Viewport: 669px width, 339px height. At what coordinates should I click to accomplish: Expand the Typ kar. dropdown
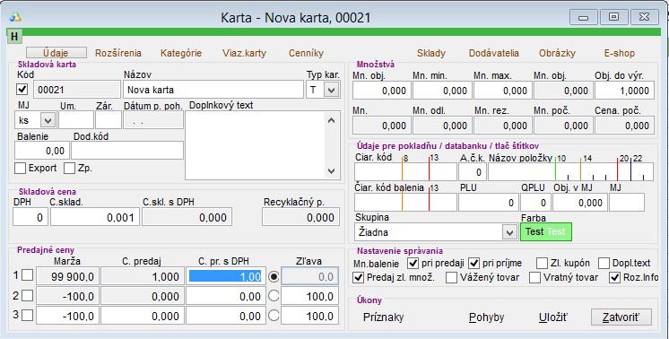332,90
